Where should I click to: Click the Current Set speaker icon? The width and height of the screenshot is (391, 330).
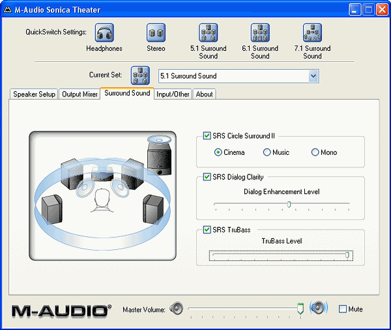click(140, 76)
